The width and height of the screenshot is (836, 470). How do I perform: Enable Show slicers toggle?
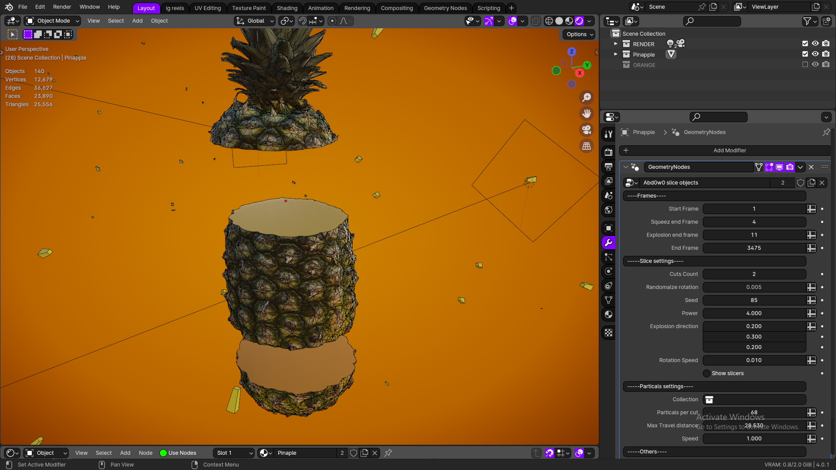tap(706, 373)
